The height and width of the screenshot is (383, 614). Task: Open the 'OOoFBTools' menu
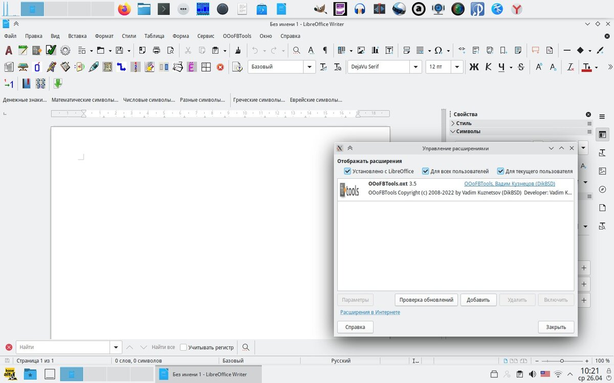[237, 36]
